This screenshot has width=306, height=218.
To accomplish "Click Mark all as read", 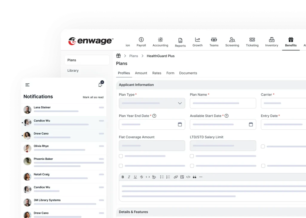I will coord(93,97).
